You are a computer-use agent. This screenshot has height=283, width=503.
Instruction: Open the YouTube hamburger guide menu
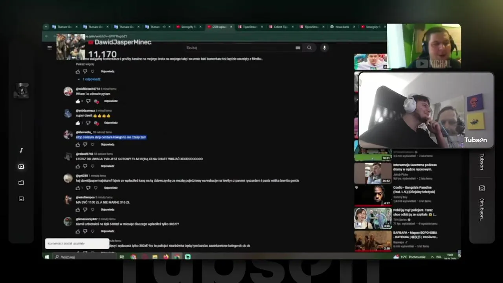pos(50,48)
